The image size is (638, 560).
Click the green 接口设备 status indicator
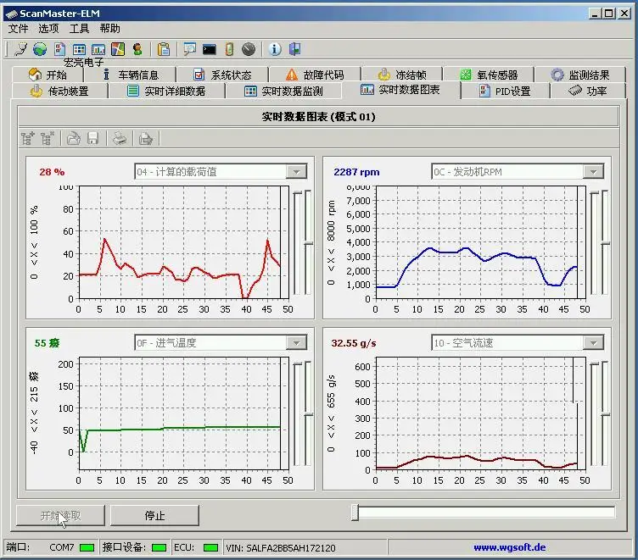[159, 548]
